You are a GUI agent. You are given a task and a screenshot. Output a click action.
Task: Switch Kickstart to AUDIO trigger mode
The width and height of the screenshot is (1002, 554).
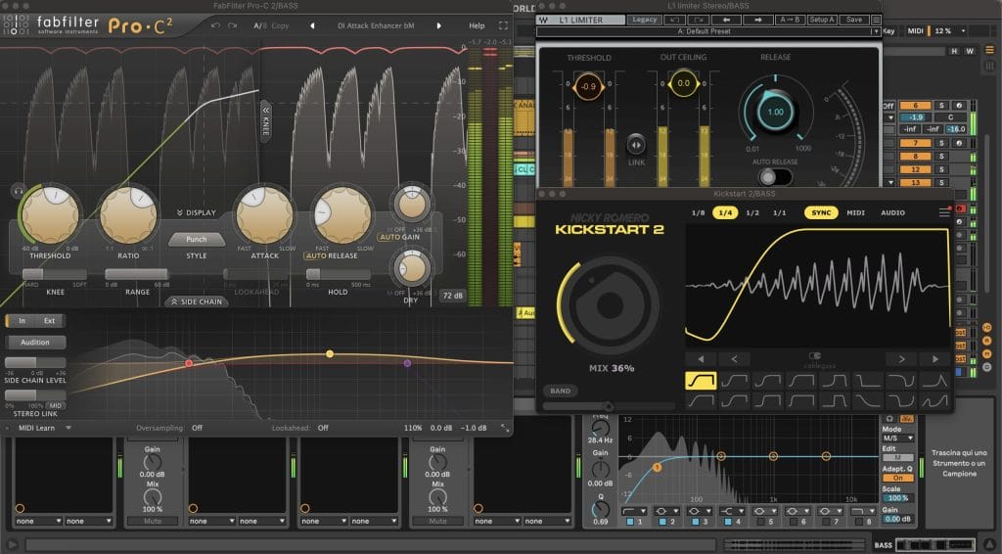point(892,212)
